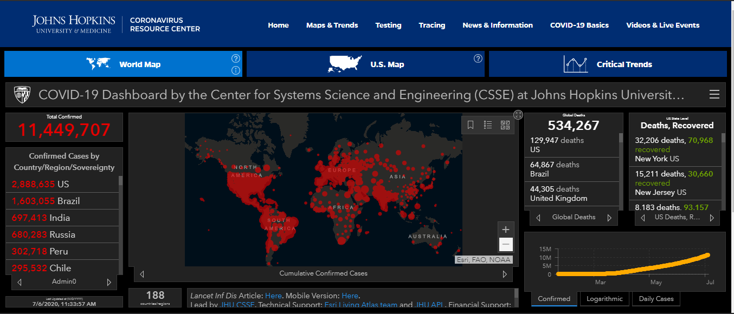Open the JHU API link

[x=430, y=305]
